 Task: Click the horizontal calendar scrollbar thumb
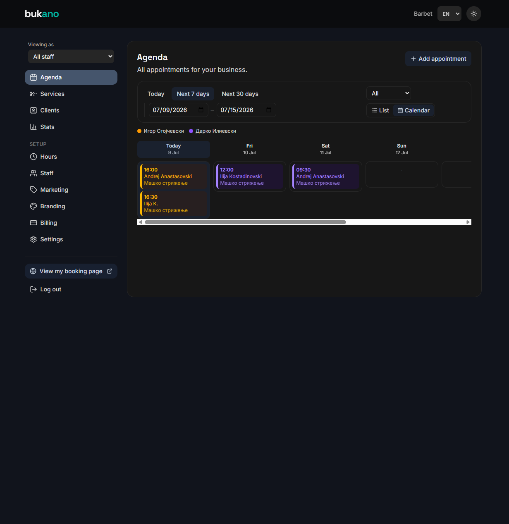click(245, 222)
